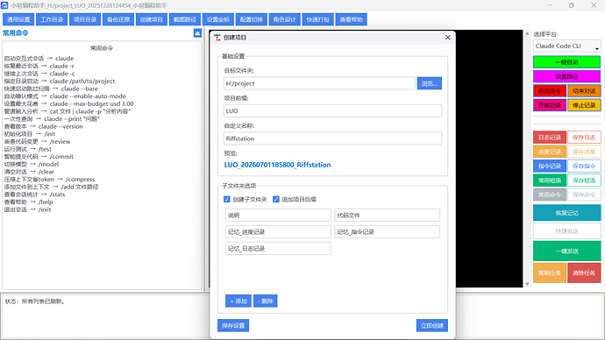The height and width of the screenshot is (340, 605).
Task: Open 备份还原 in the top toolbar
Action: coord(118,19)
